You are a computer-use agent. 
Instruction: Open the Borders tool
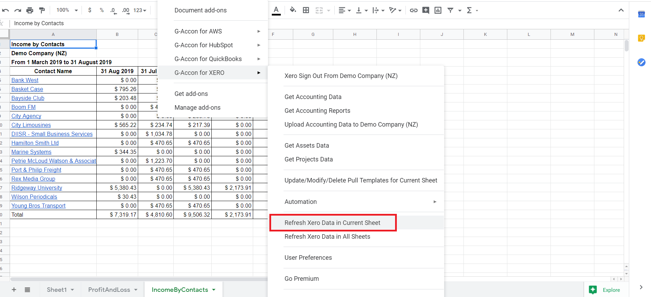(x=306, y=10)
